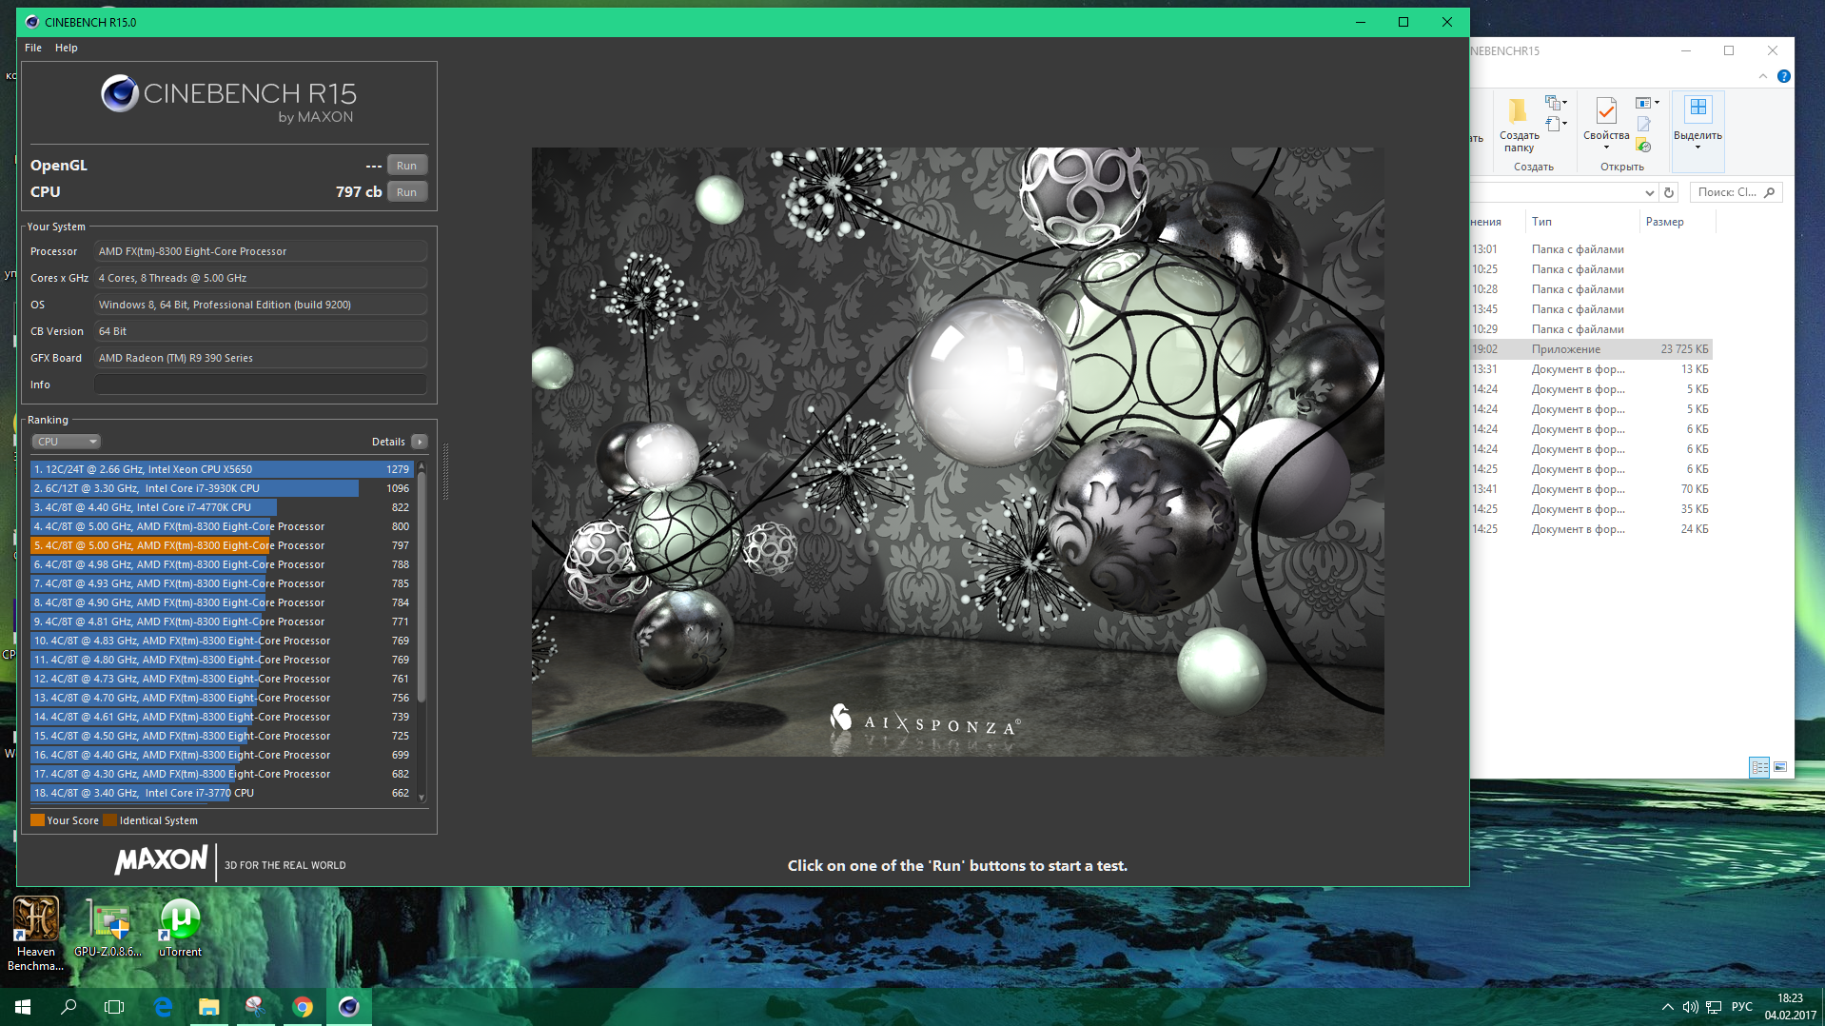Click the Explorer search box (Поиск)
The image size is (1825, 1026).
1736,192
